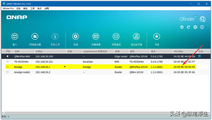The image size is (212, 120).
Task: Open the Resource Monitor (资源监控) icon
Action: click(116, 36)
